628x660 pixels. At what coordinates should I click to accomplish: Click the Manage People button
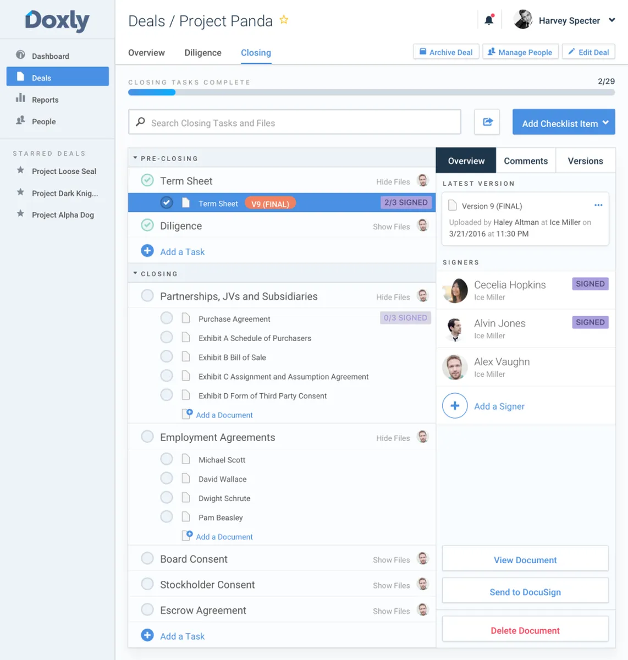tap(520, 52)
